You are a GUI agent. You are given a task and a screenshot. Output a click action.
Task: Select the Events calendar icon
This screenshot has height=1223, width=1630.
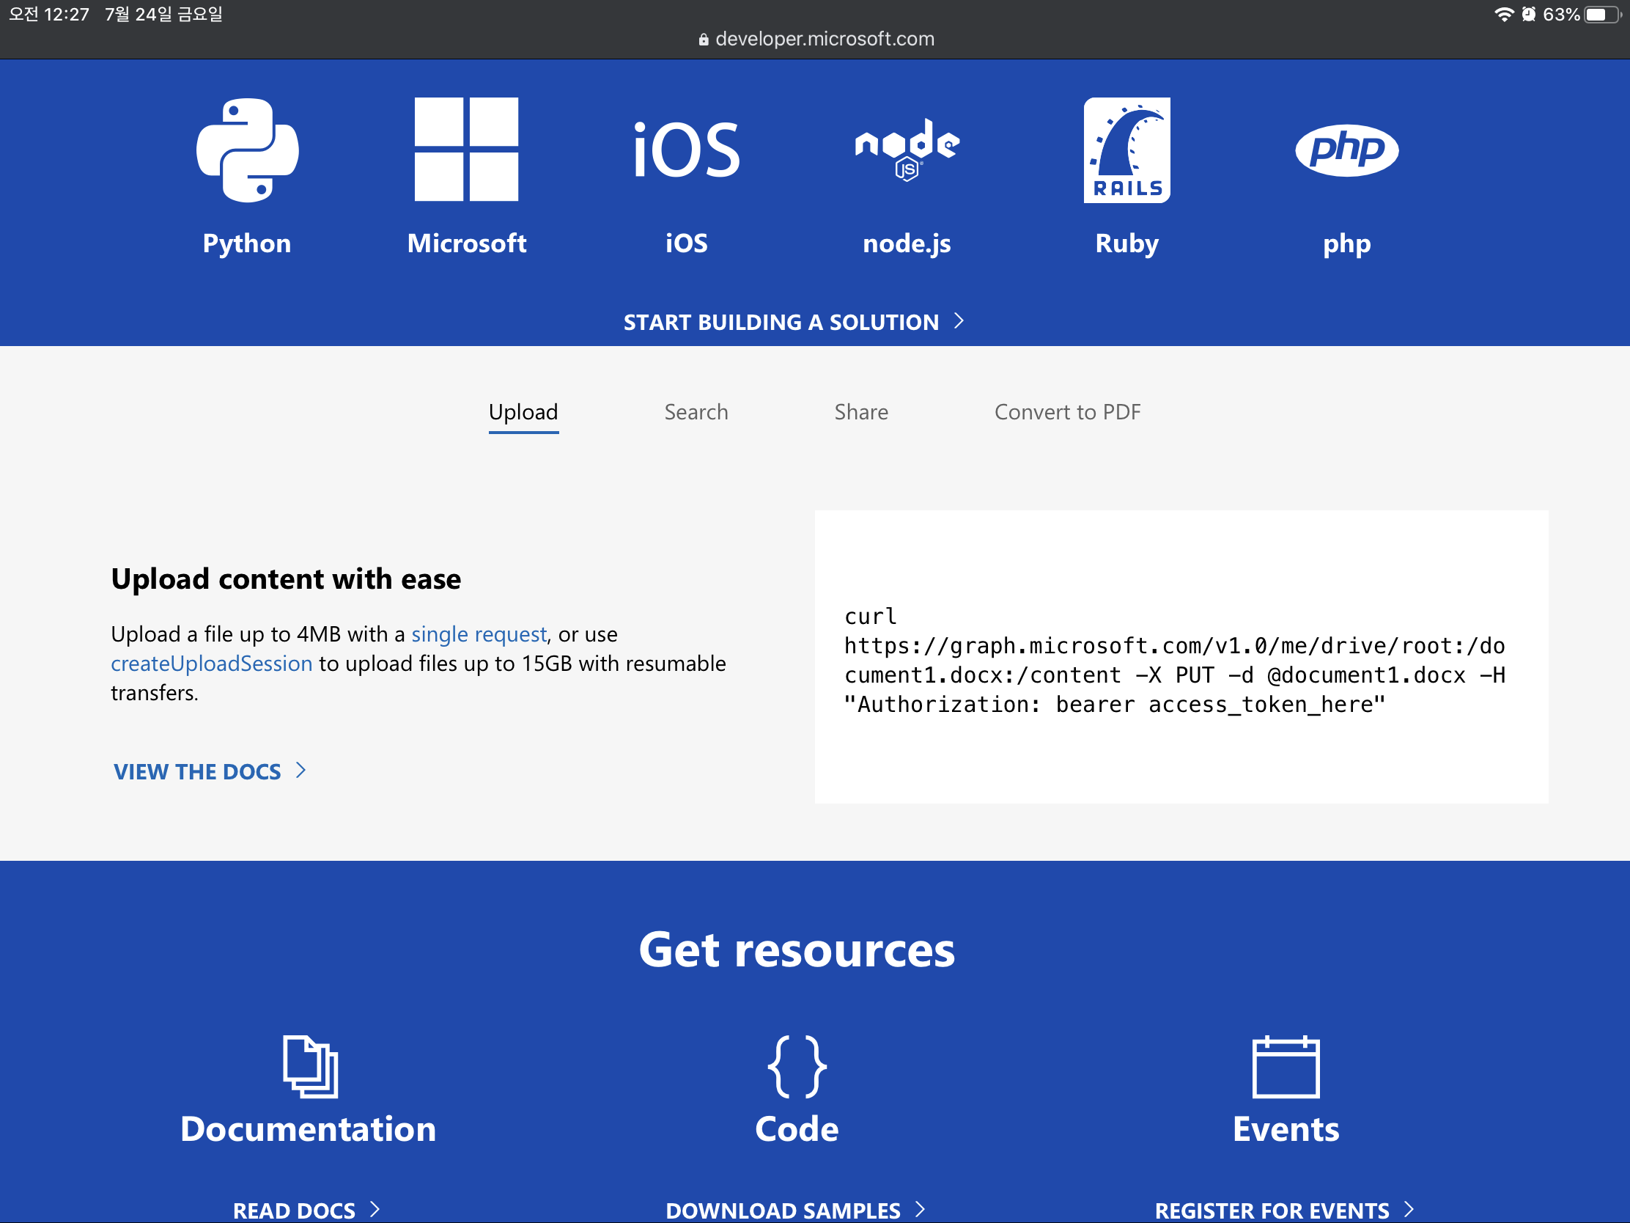click(1286, 1066)
